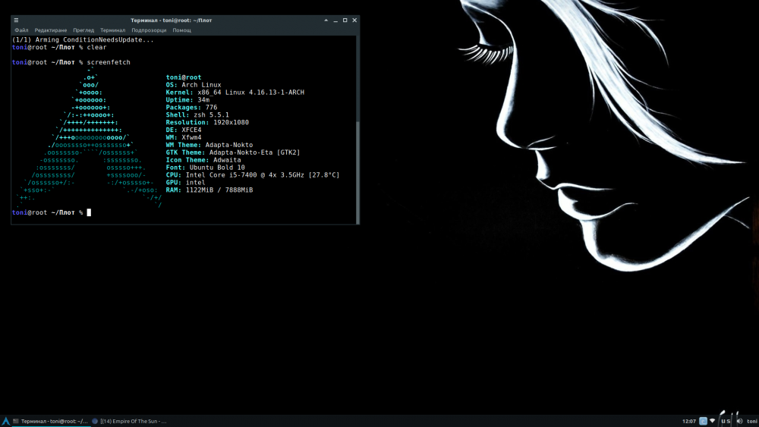Click the CPU Intel Core i5-7400 line
The height and width of the screenshot is (427, 759).
coord(253,174)
